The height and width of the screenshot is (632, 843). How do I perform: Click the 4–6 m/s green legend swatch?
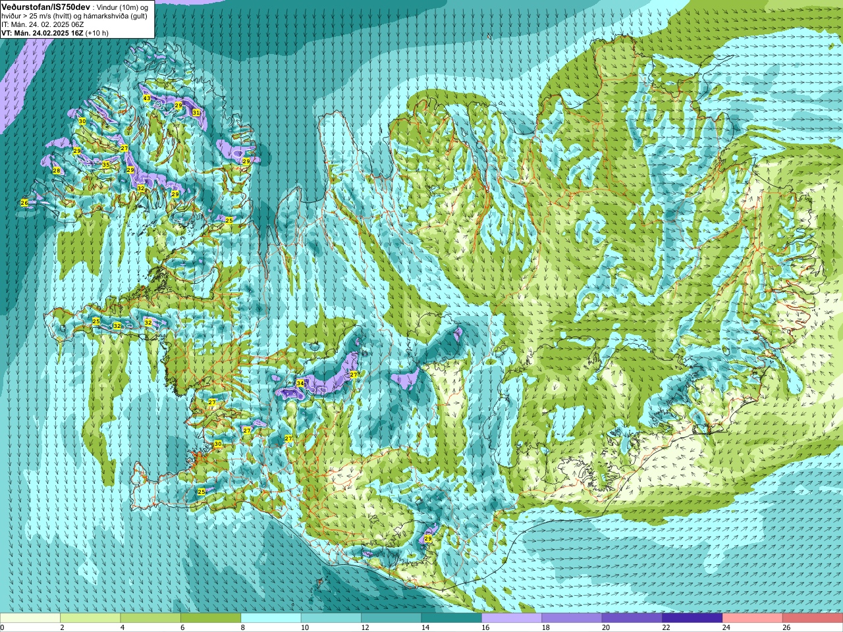pyautogui.click(x=151, y=618)
